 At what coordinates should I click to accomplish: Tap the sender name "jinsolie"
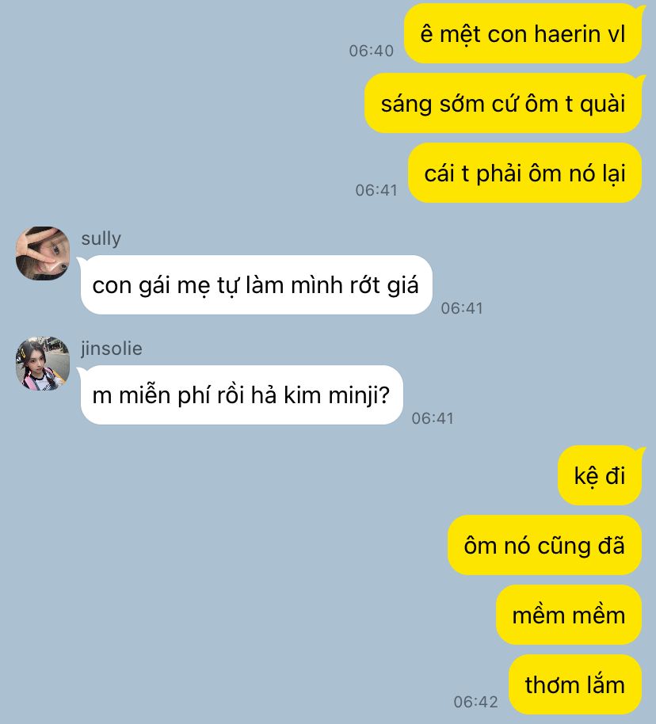[112, 349]
